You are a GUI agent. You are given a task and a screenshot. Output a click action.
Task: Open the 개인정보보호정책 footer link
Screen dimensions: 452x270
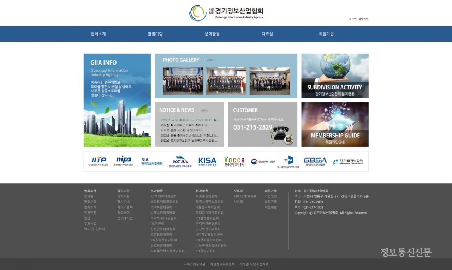click(222, 264)
